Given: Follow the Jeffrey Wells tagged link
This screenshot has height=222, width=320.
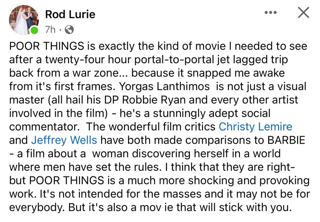Looking at the screenshot, I should tap(64, 140).
